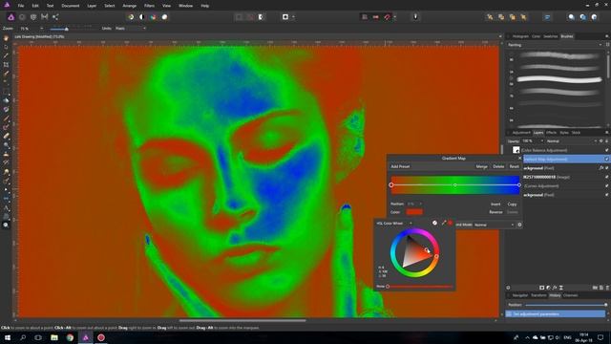Toggle visibility of top Background Pixel layer
The image size is (611, 344).
coord(607,168)
